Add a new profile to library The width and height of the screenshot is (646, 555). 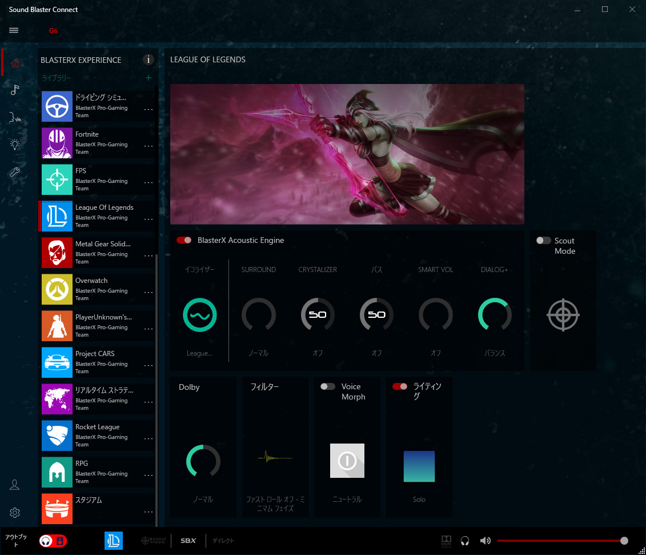tap(149, 78)
